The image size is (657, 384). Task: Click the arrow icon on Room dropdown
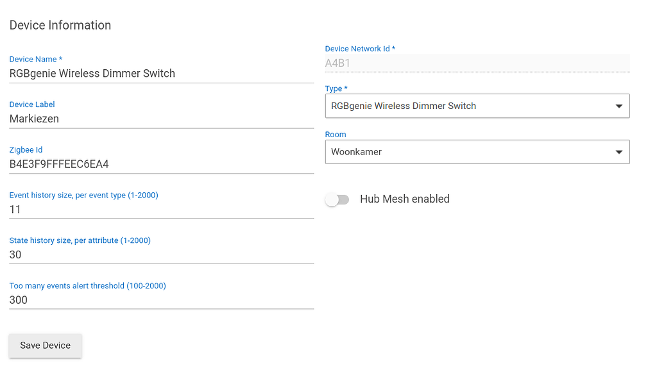pyautogui.click(x=619, y=153)
